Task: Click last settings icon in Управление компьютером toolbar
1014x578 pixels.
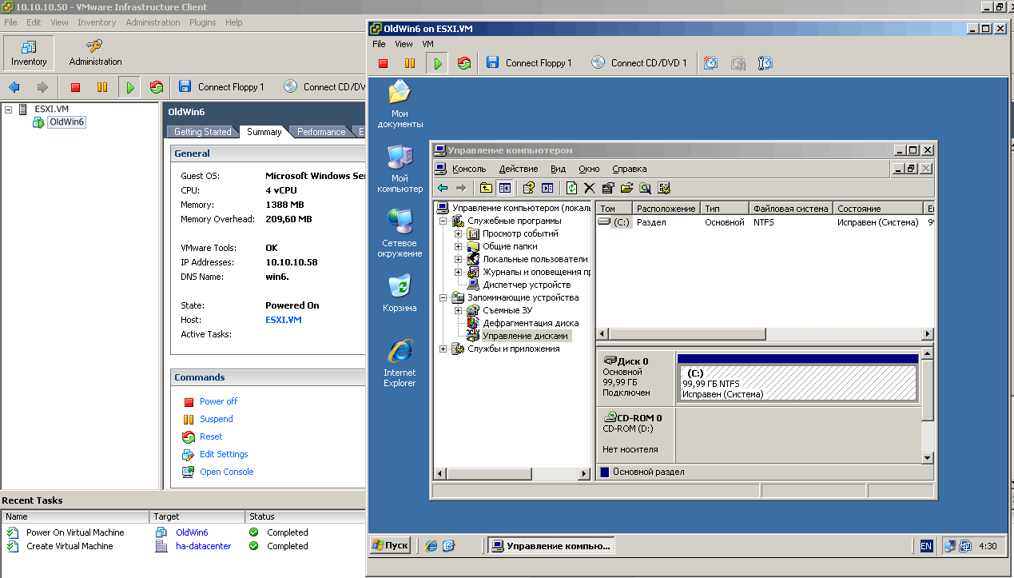Action: [x=664, y=188]
